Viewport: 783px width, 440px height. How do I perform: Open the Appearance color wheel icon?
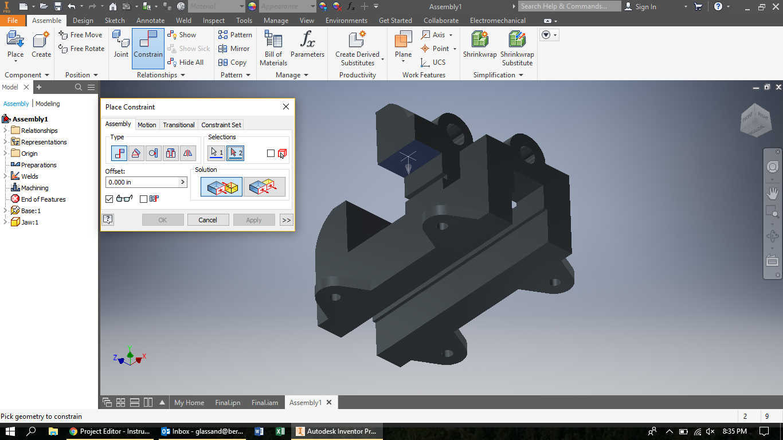click(x=252, y=6)
